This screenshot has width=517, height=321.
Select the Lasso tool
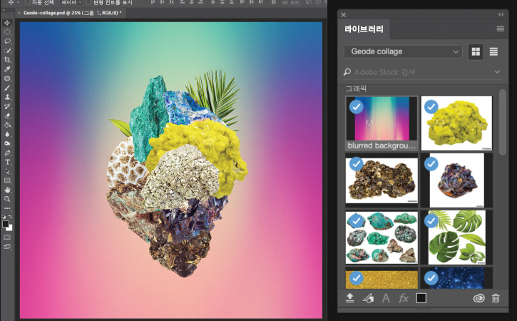point(7,41)
